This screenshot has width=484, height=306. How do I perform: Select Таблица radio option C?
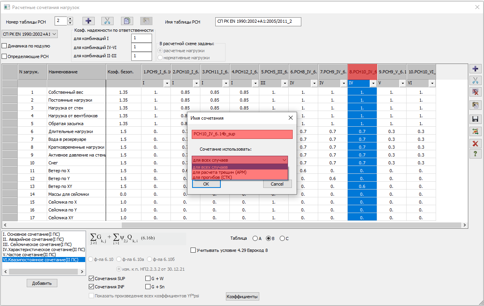[x=282, y=239]
